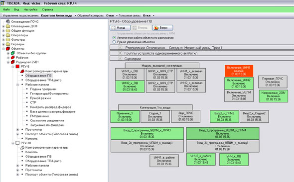The width and height of the screenshot is (294, 182).
Task: Click the Оповещение ГОЧС tree icon
Action: [8, 21]
